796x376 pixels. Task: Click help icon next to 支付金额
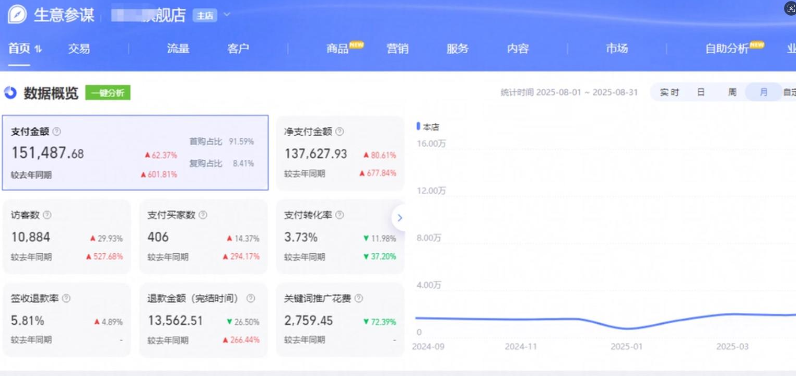[57, 132]
